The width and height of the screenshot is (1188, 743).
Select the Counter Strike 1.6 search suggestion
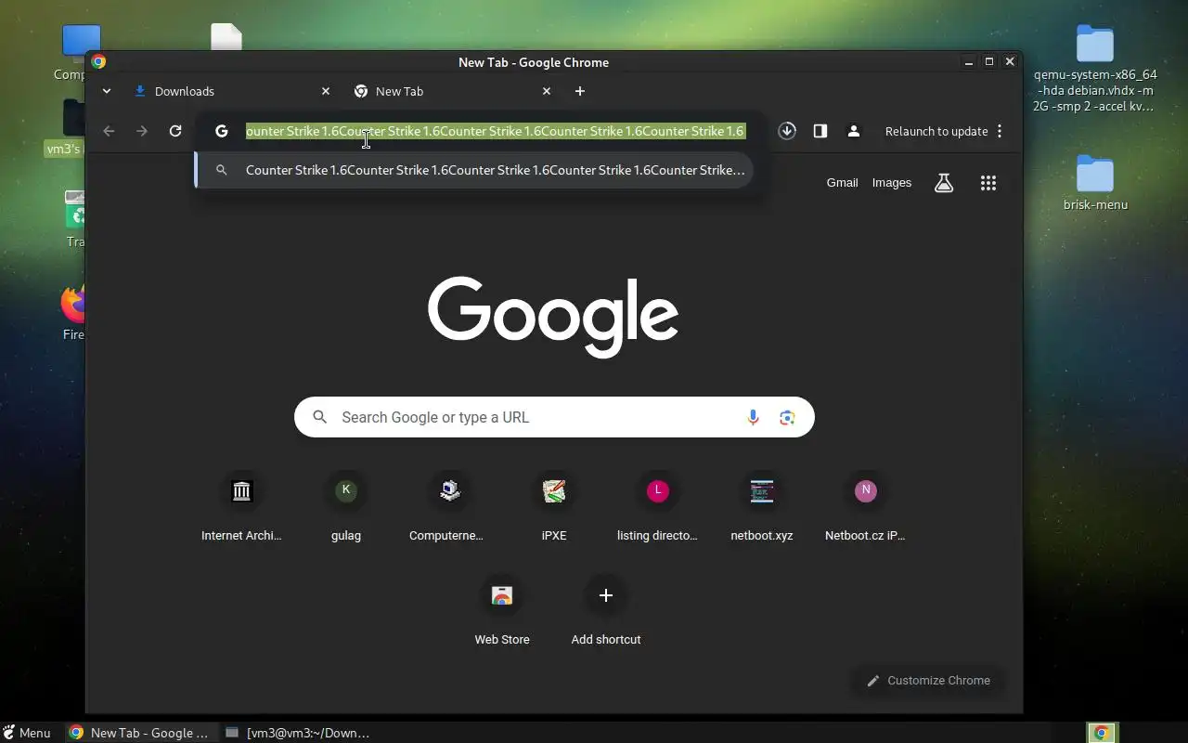[473, 170]
